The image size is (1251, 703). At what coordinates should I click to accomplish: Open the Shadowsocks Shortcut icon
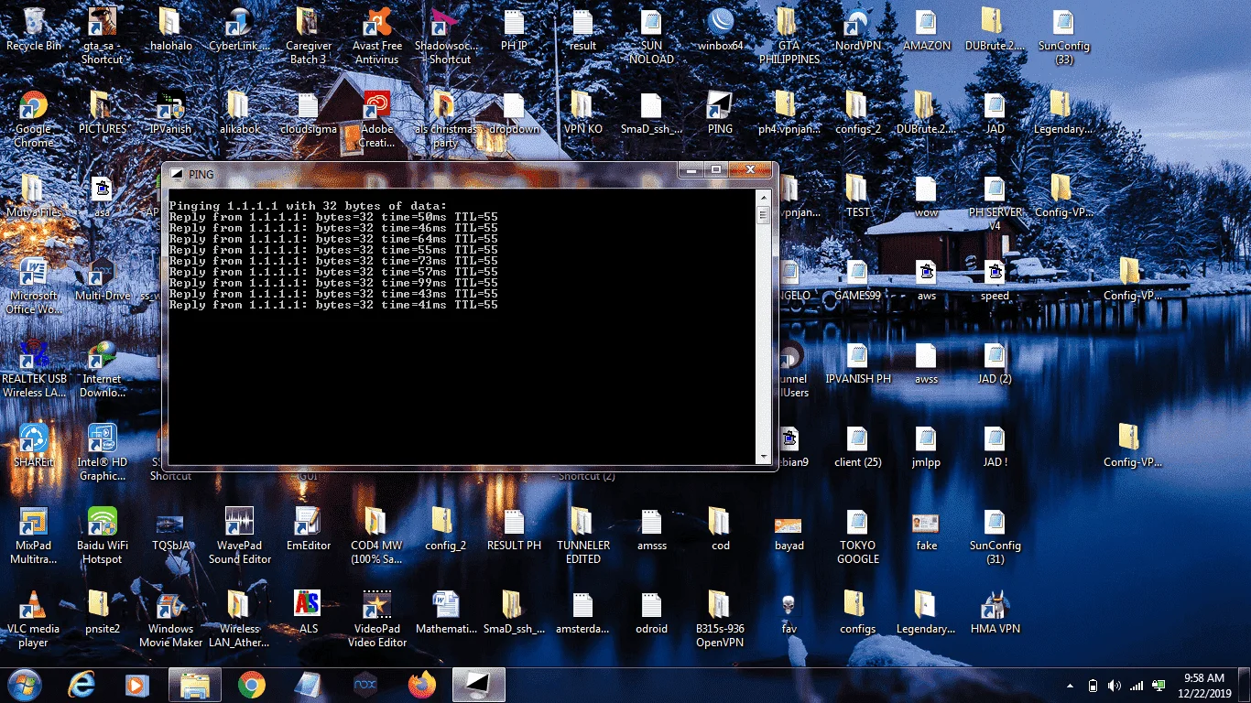[x=444, y=37]
